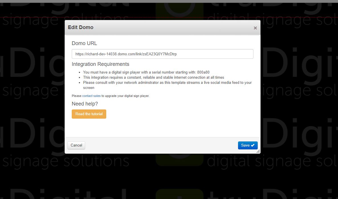Viewport: 338px width, 199px height.
Task: Click the Read the tutorial button
Action: [x=89, y=114]
